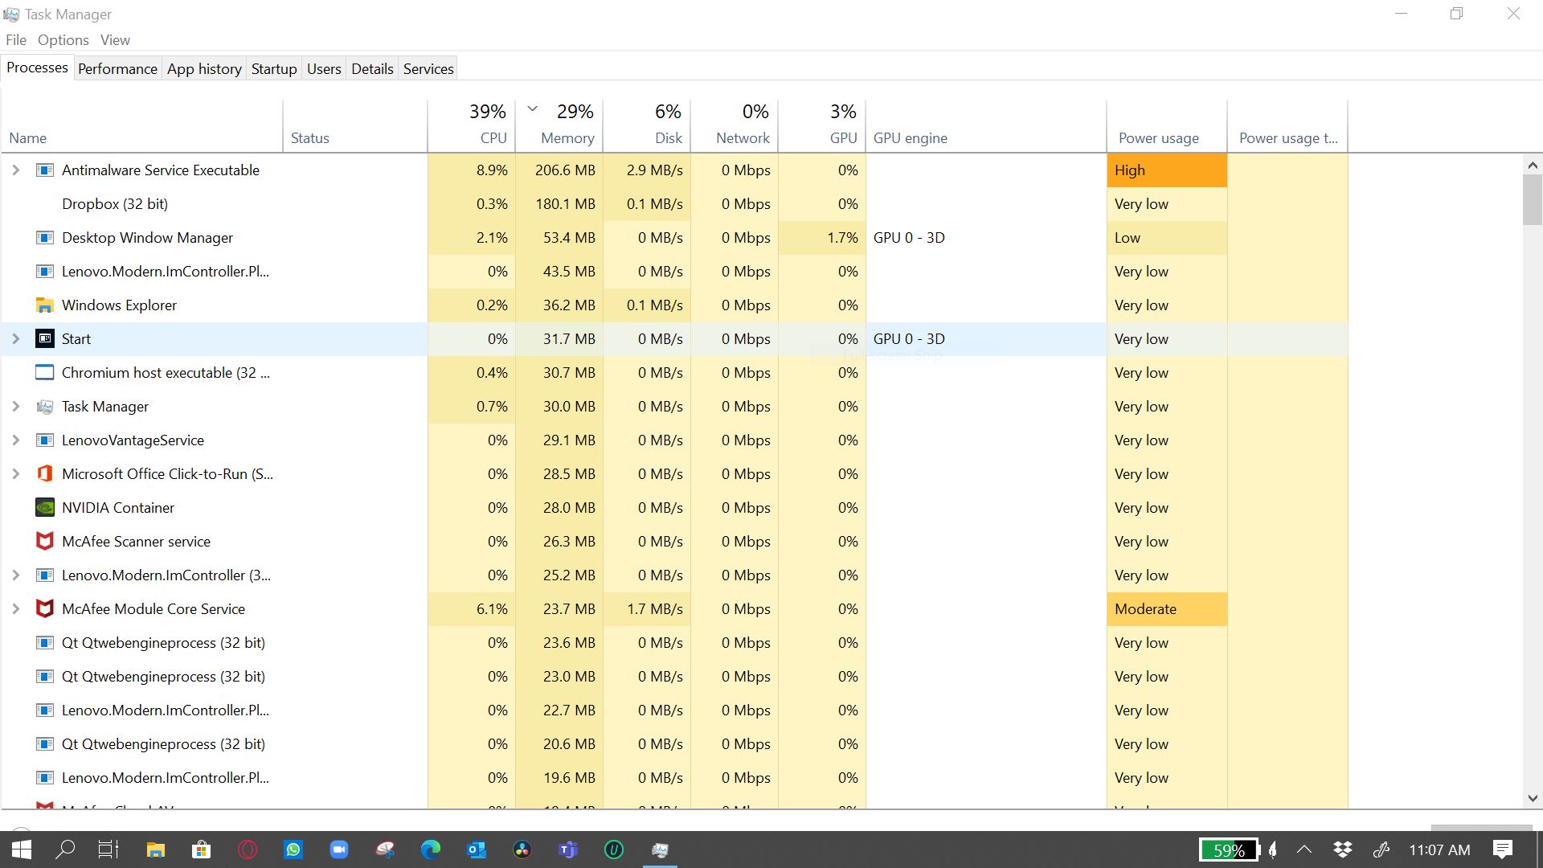
Task: Switch to the Performance tab
Action: [117, 69]
